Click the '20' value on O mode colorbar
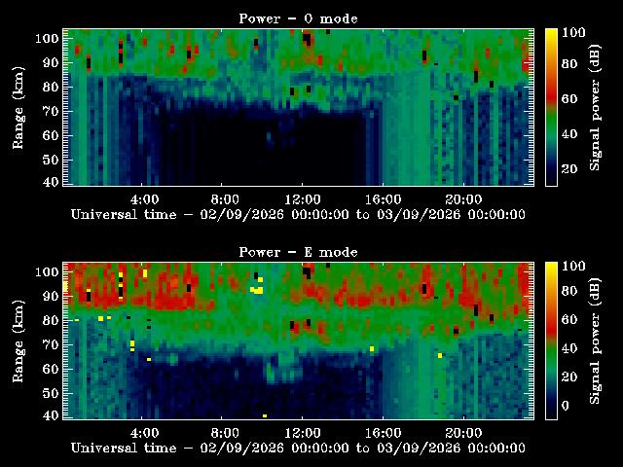The width and height of the screenshot is (623, 467). tap(569, 168)
